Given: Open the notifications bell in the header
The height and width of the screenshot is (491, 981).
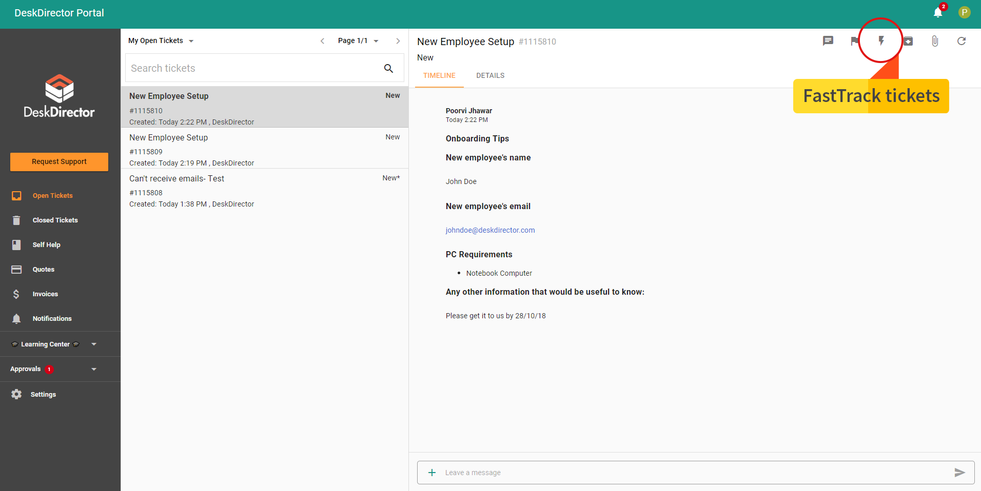Looking at the screenshot, I should tap(937, 13).
